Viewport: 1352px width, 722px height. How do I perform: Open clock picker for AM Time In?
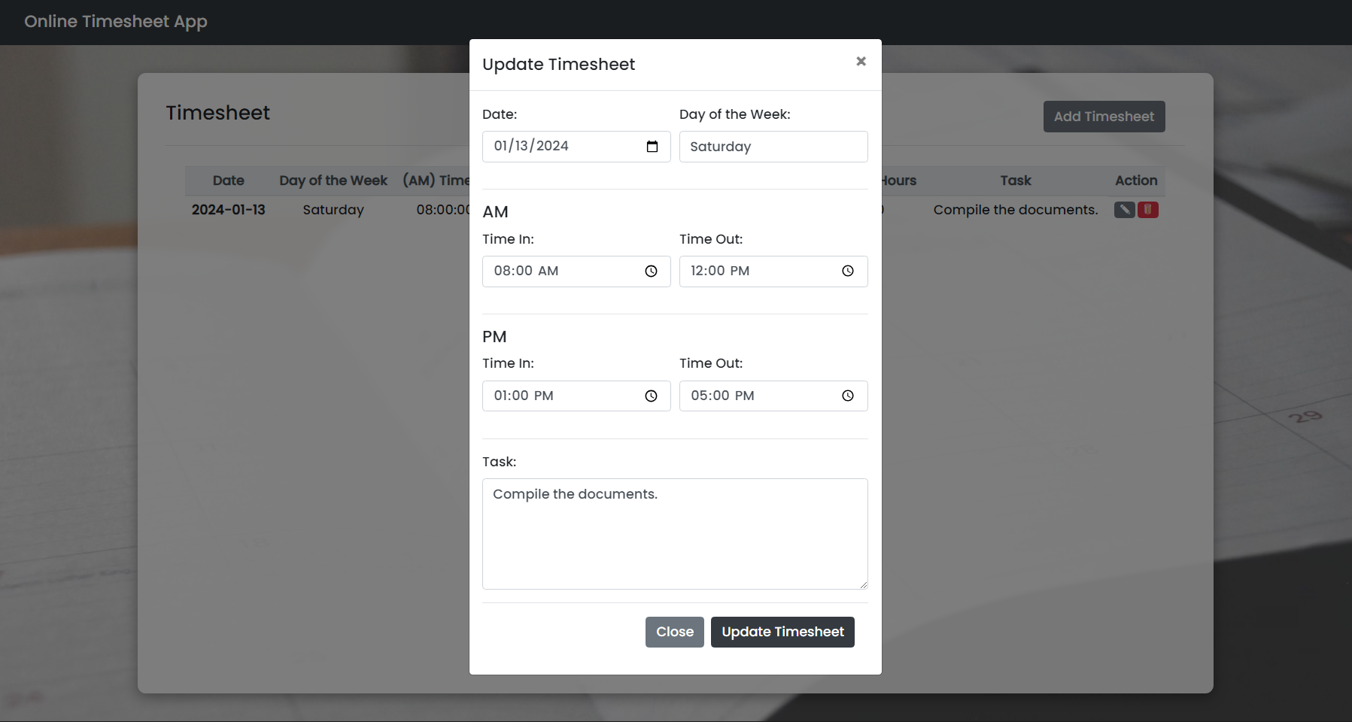click(652, 272)
